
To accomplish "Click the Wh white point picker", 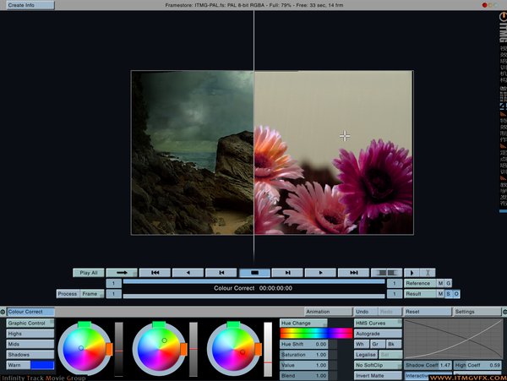I will point(360,344).
